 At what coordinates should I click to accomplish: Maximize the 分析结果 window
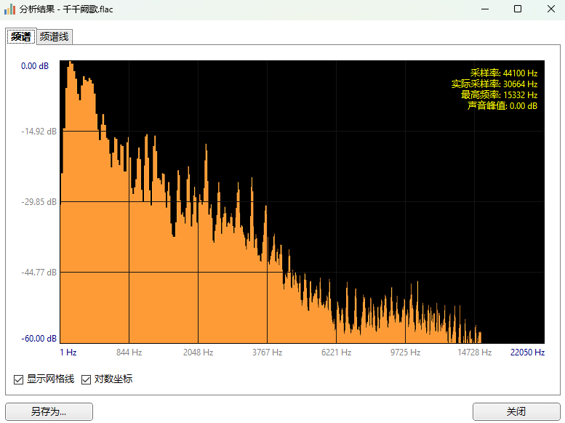pos(518,9)
